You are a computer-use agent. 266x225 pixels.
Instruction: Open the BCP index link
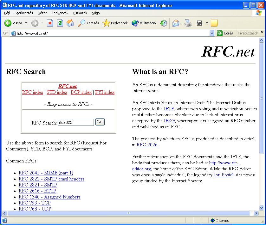click(x=81, y=93)
